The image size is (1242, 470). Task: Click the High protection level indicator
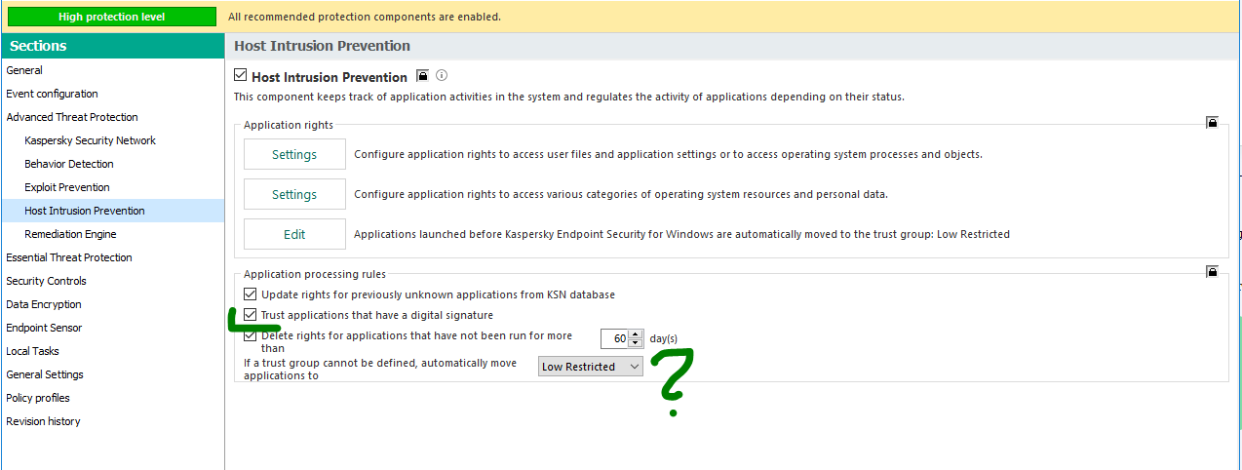[x=111, y=17]
